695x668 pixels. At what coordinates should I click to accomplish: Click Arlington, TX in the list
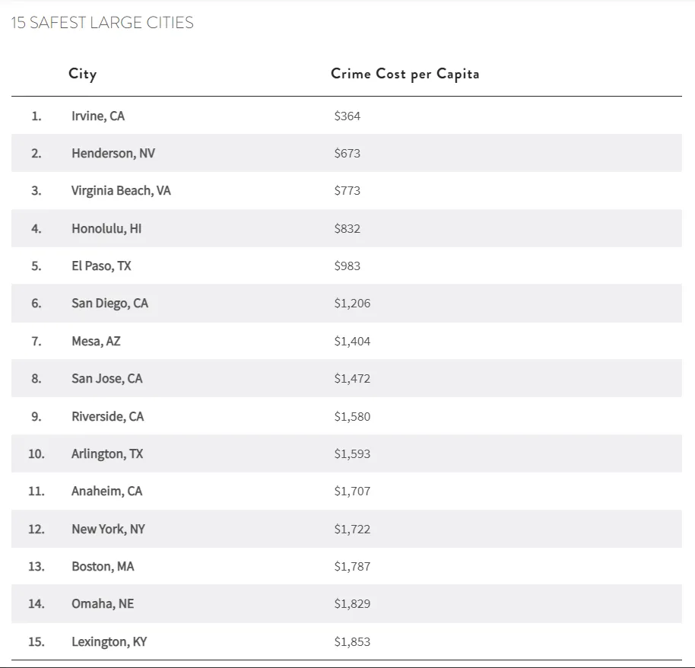tap(107, 454)
